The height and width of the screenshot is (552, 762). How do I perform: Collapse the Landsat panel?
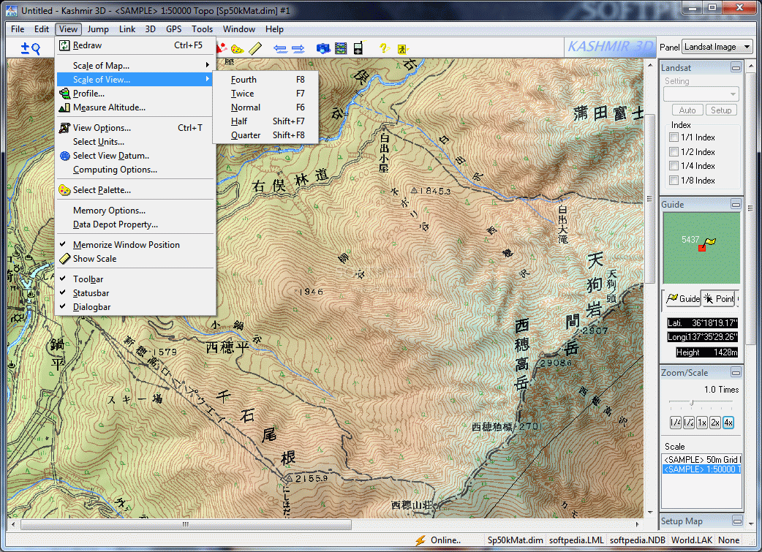[736, 67]
